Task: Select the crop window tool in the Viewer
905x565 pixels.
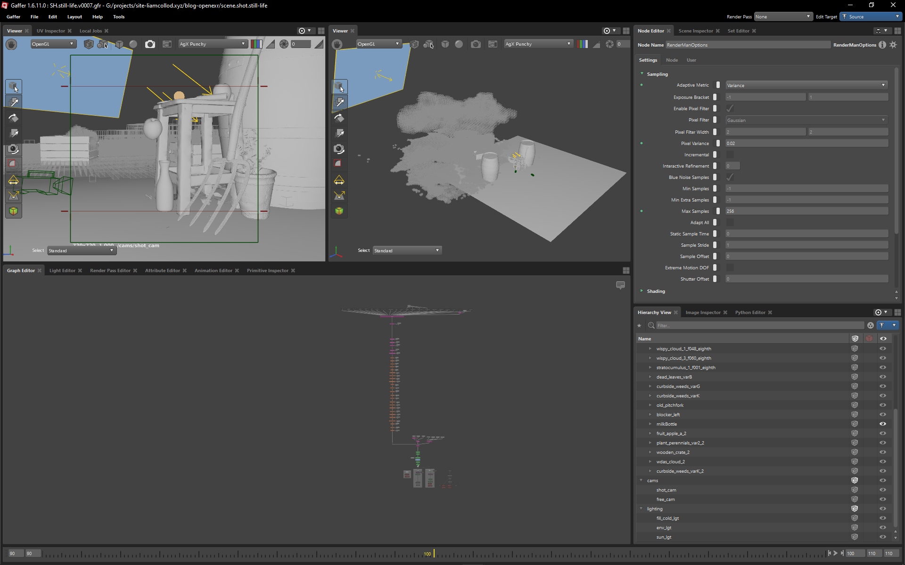Action: (x=13, y=164)
